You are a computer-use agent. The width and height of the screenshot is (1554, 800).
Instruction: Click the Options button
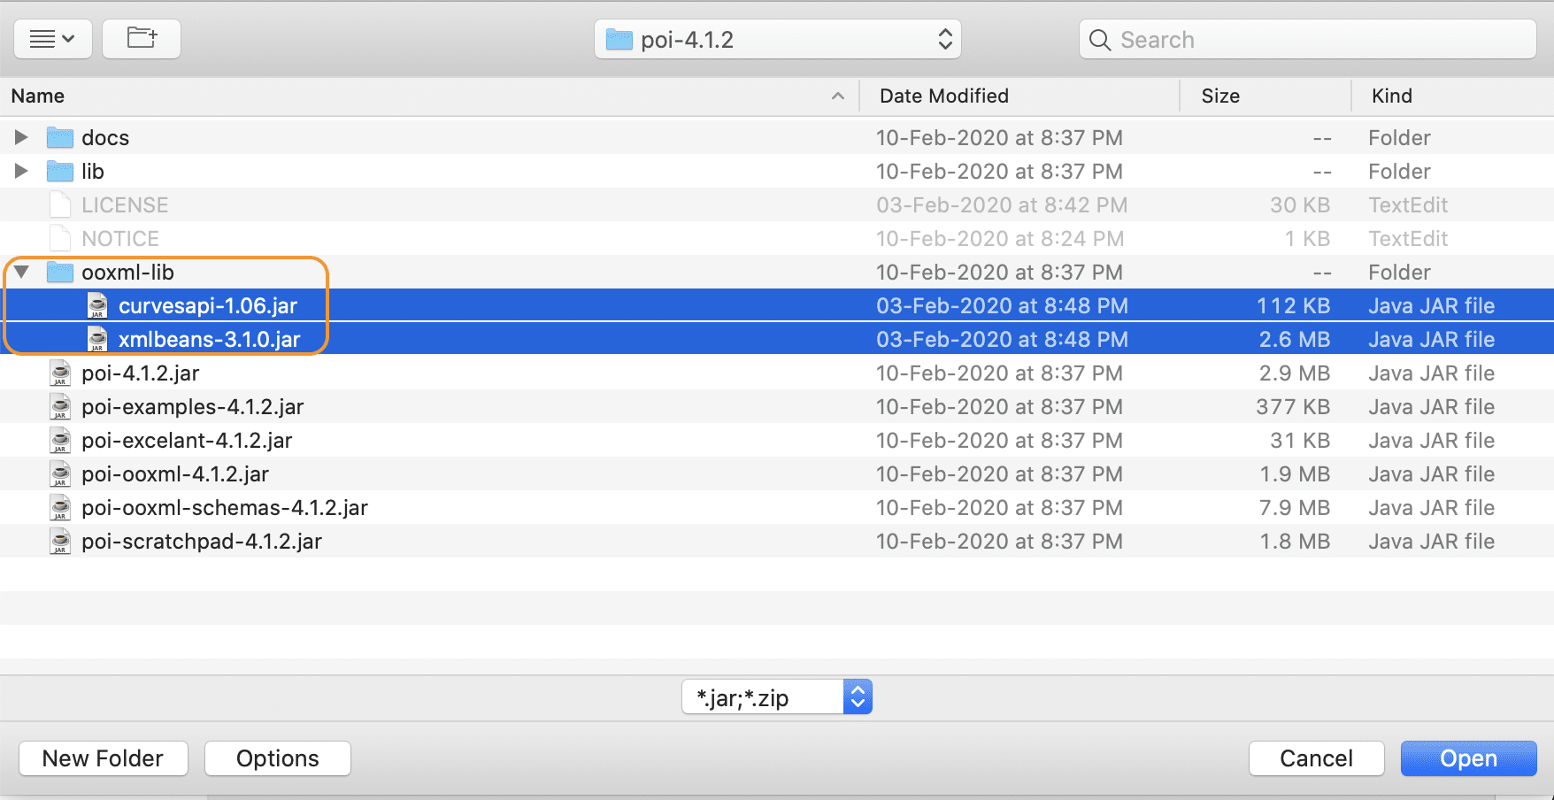coord(277,758)
